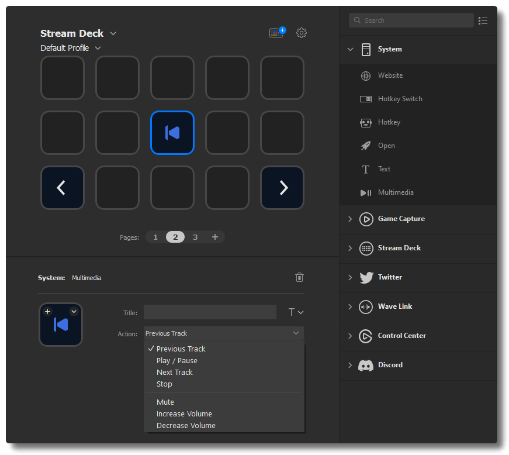Expand the Game Capture category

(350, 219)
